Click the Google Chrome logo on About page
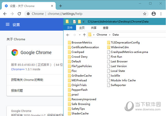 (15, 52)
